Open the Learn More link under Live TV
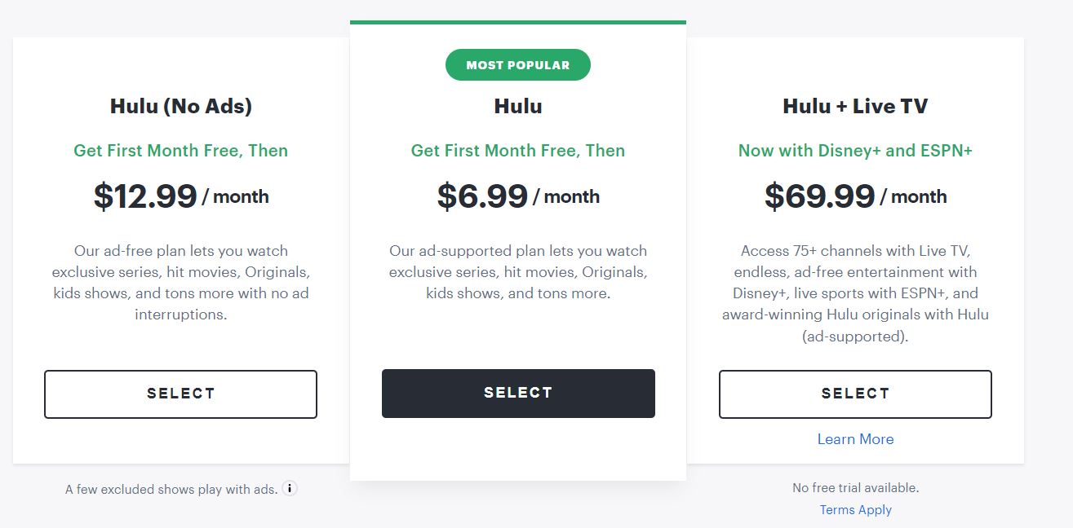 pyautogui.click(x=855, y=439)
